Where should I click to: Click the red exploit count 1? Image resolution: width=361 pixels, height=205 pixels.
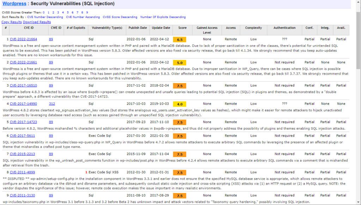[x=86, y=172]
